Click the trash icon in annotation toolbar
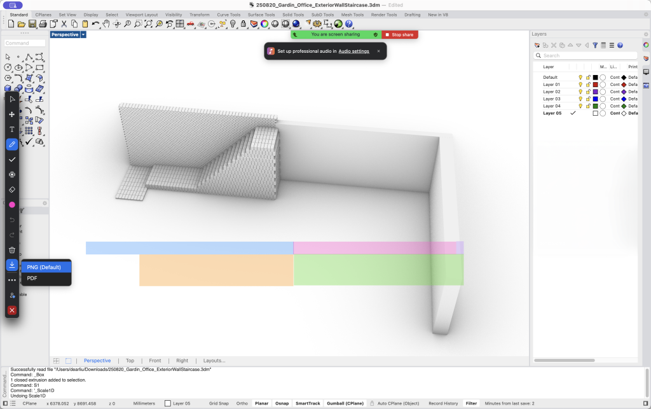This screenshot has height=409, width=651. [11, 250]
